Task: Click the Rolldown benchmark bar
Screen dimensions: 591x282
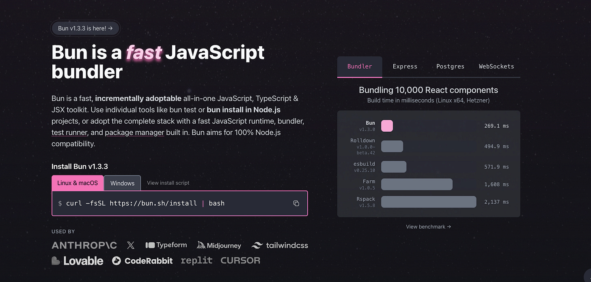Action: click(x=392, y=146)
